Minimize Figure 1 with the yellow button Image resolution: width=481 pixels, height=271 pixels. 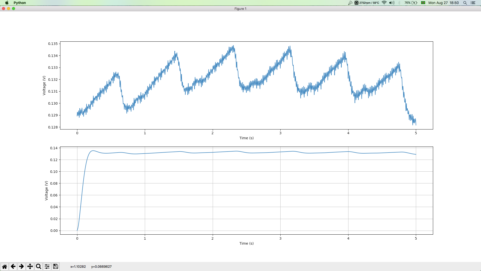click(x=9, y=9)
